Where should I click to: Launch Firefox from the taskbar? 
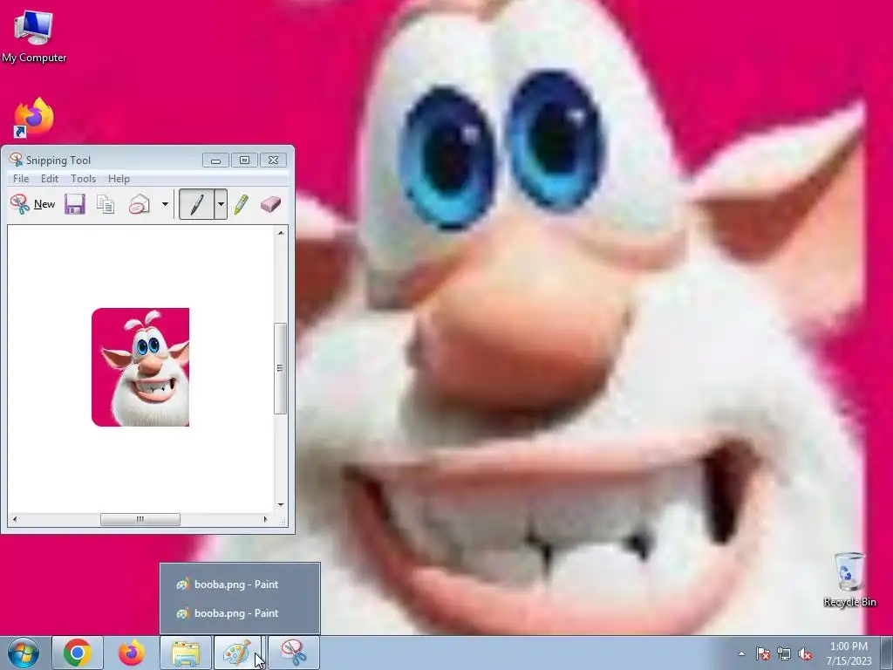131,653
